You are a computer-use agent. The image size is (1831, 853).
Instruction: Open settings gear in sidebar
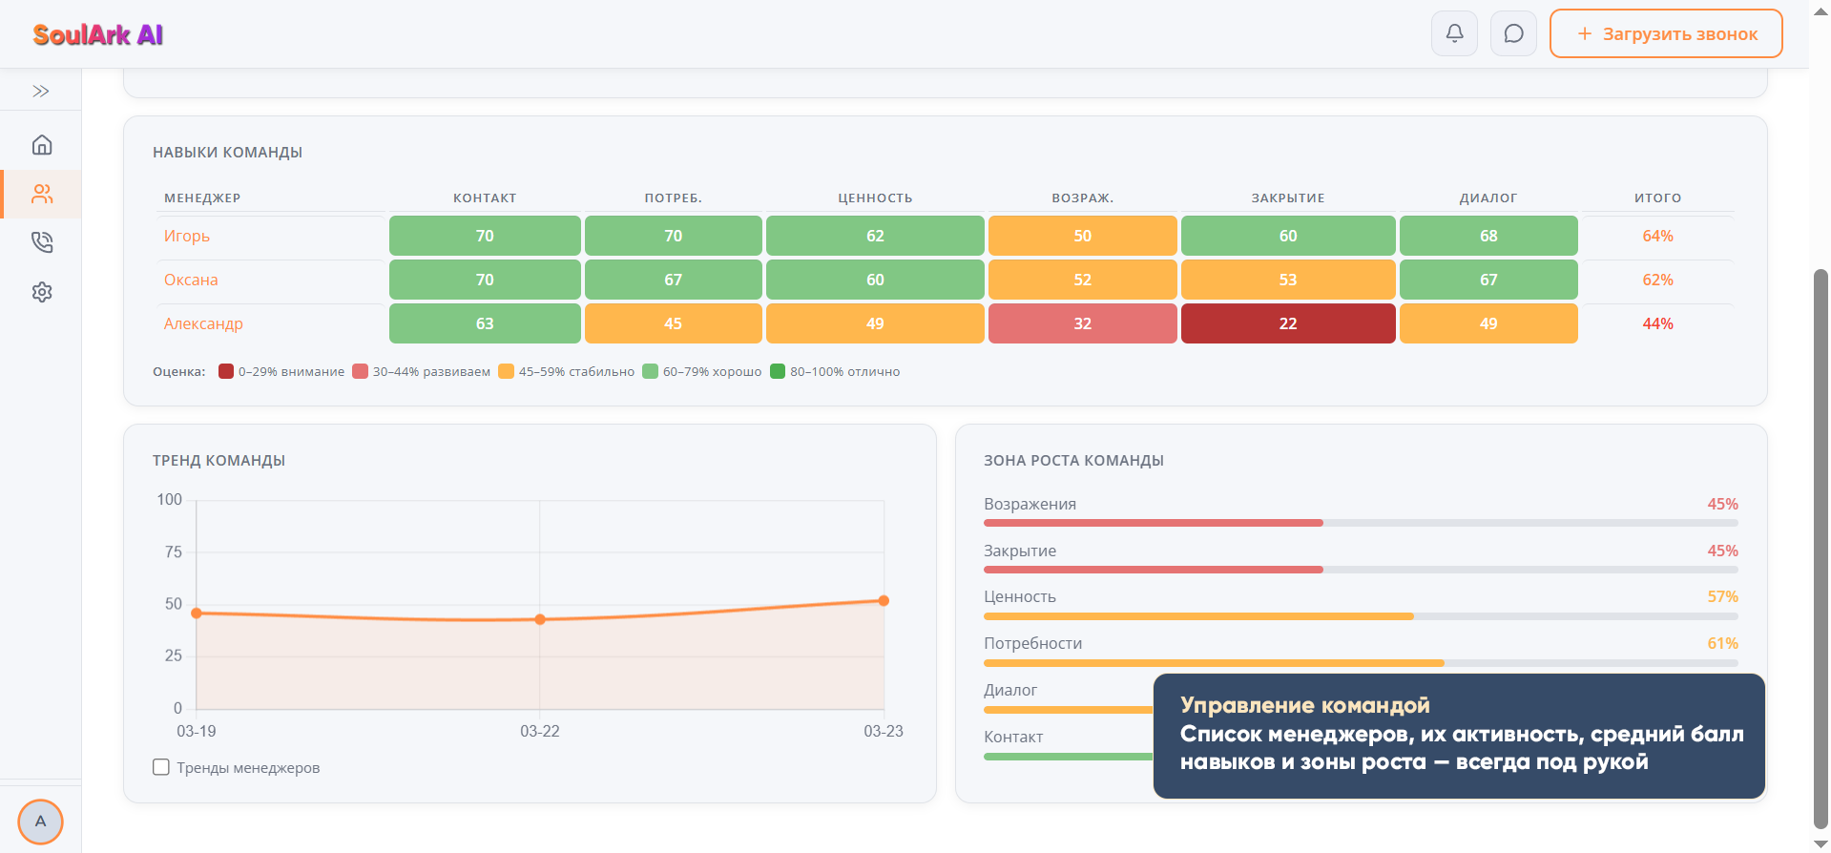[x=41, y=292]
